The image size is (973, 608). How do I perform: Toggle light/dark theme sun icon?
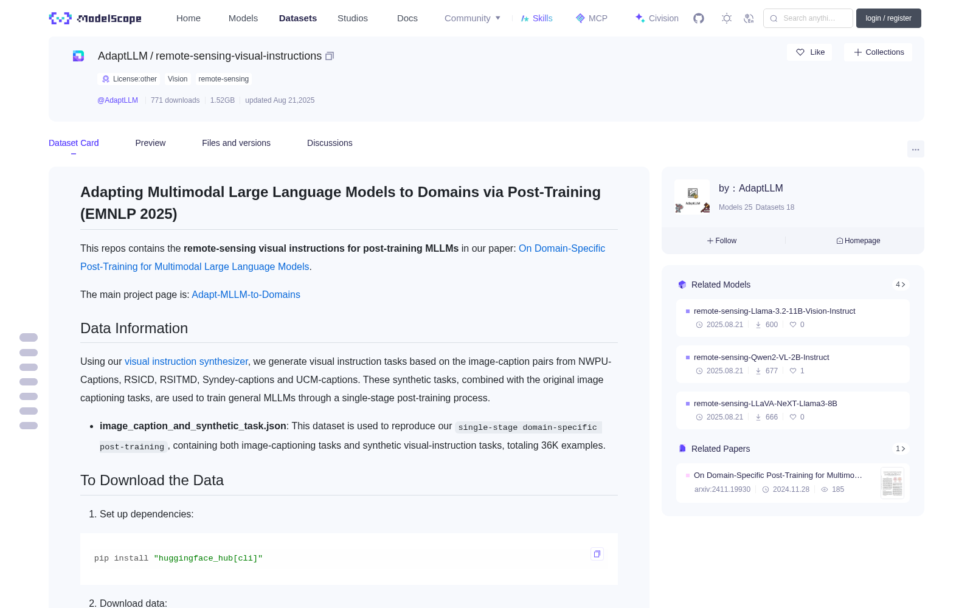pyautogui.click(x=727, y=18)
